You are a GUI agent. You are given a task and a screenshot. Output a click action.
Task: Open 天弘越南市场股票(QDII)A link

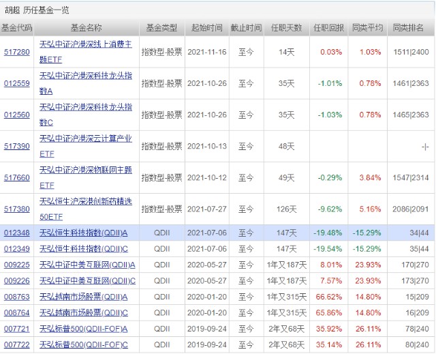(x=83, y=297)
